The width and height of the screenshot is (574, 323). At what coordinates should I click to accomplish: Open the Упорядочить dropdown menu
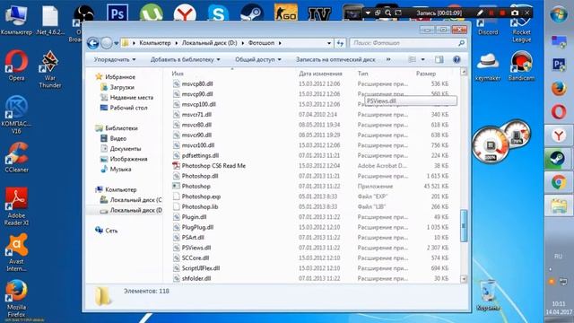[115, 59]
